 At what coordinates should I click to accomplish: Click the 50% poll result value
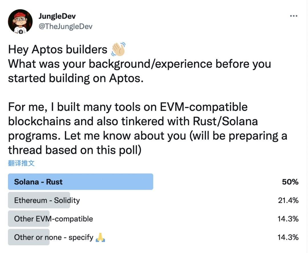pos(290,182)
